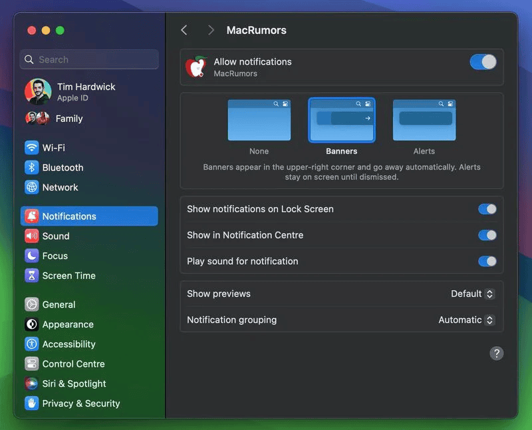Turn off Play sound for notification

(487, 262)
